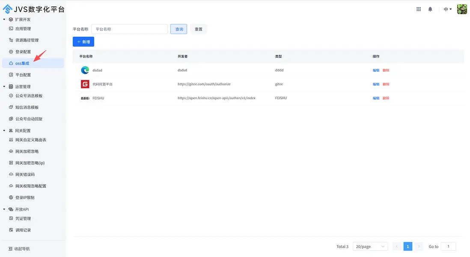Open the language switcher dropdown 中

point(447,9)
